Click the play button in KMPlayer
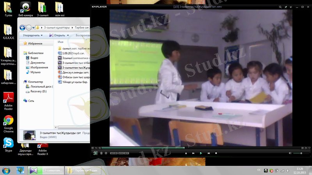The image size is (312, 175). (201, 153)
